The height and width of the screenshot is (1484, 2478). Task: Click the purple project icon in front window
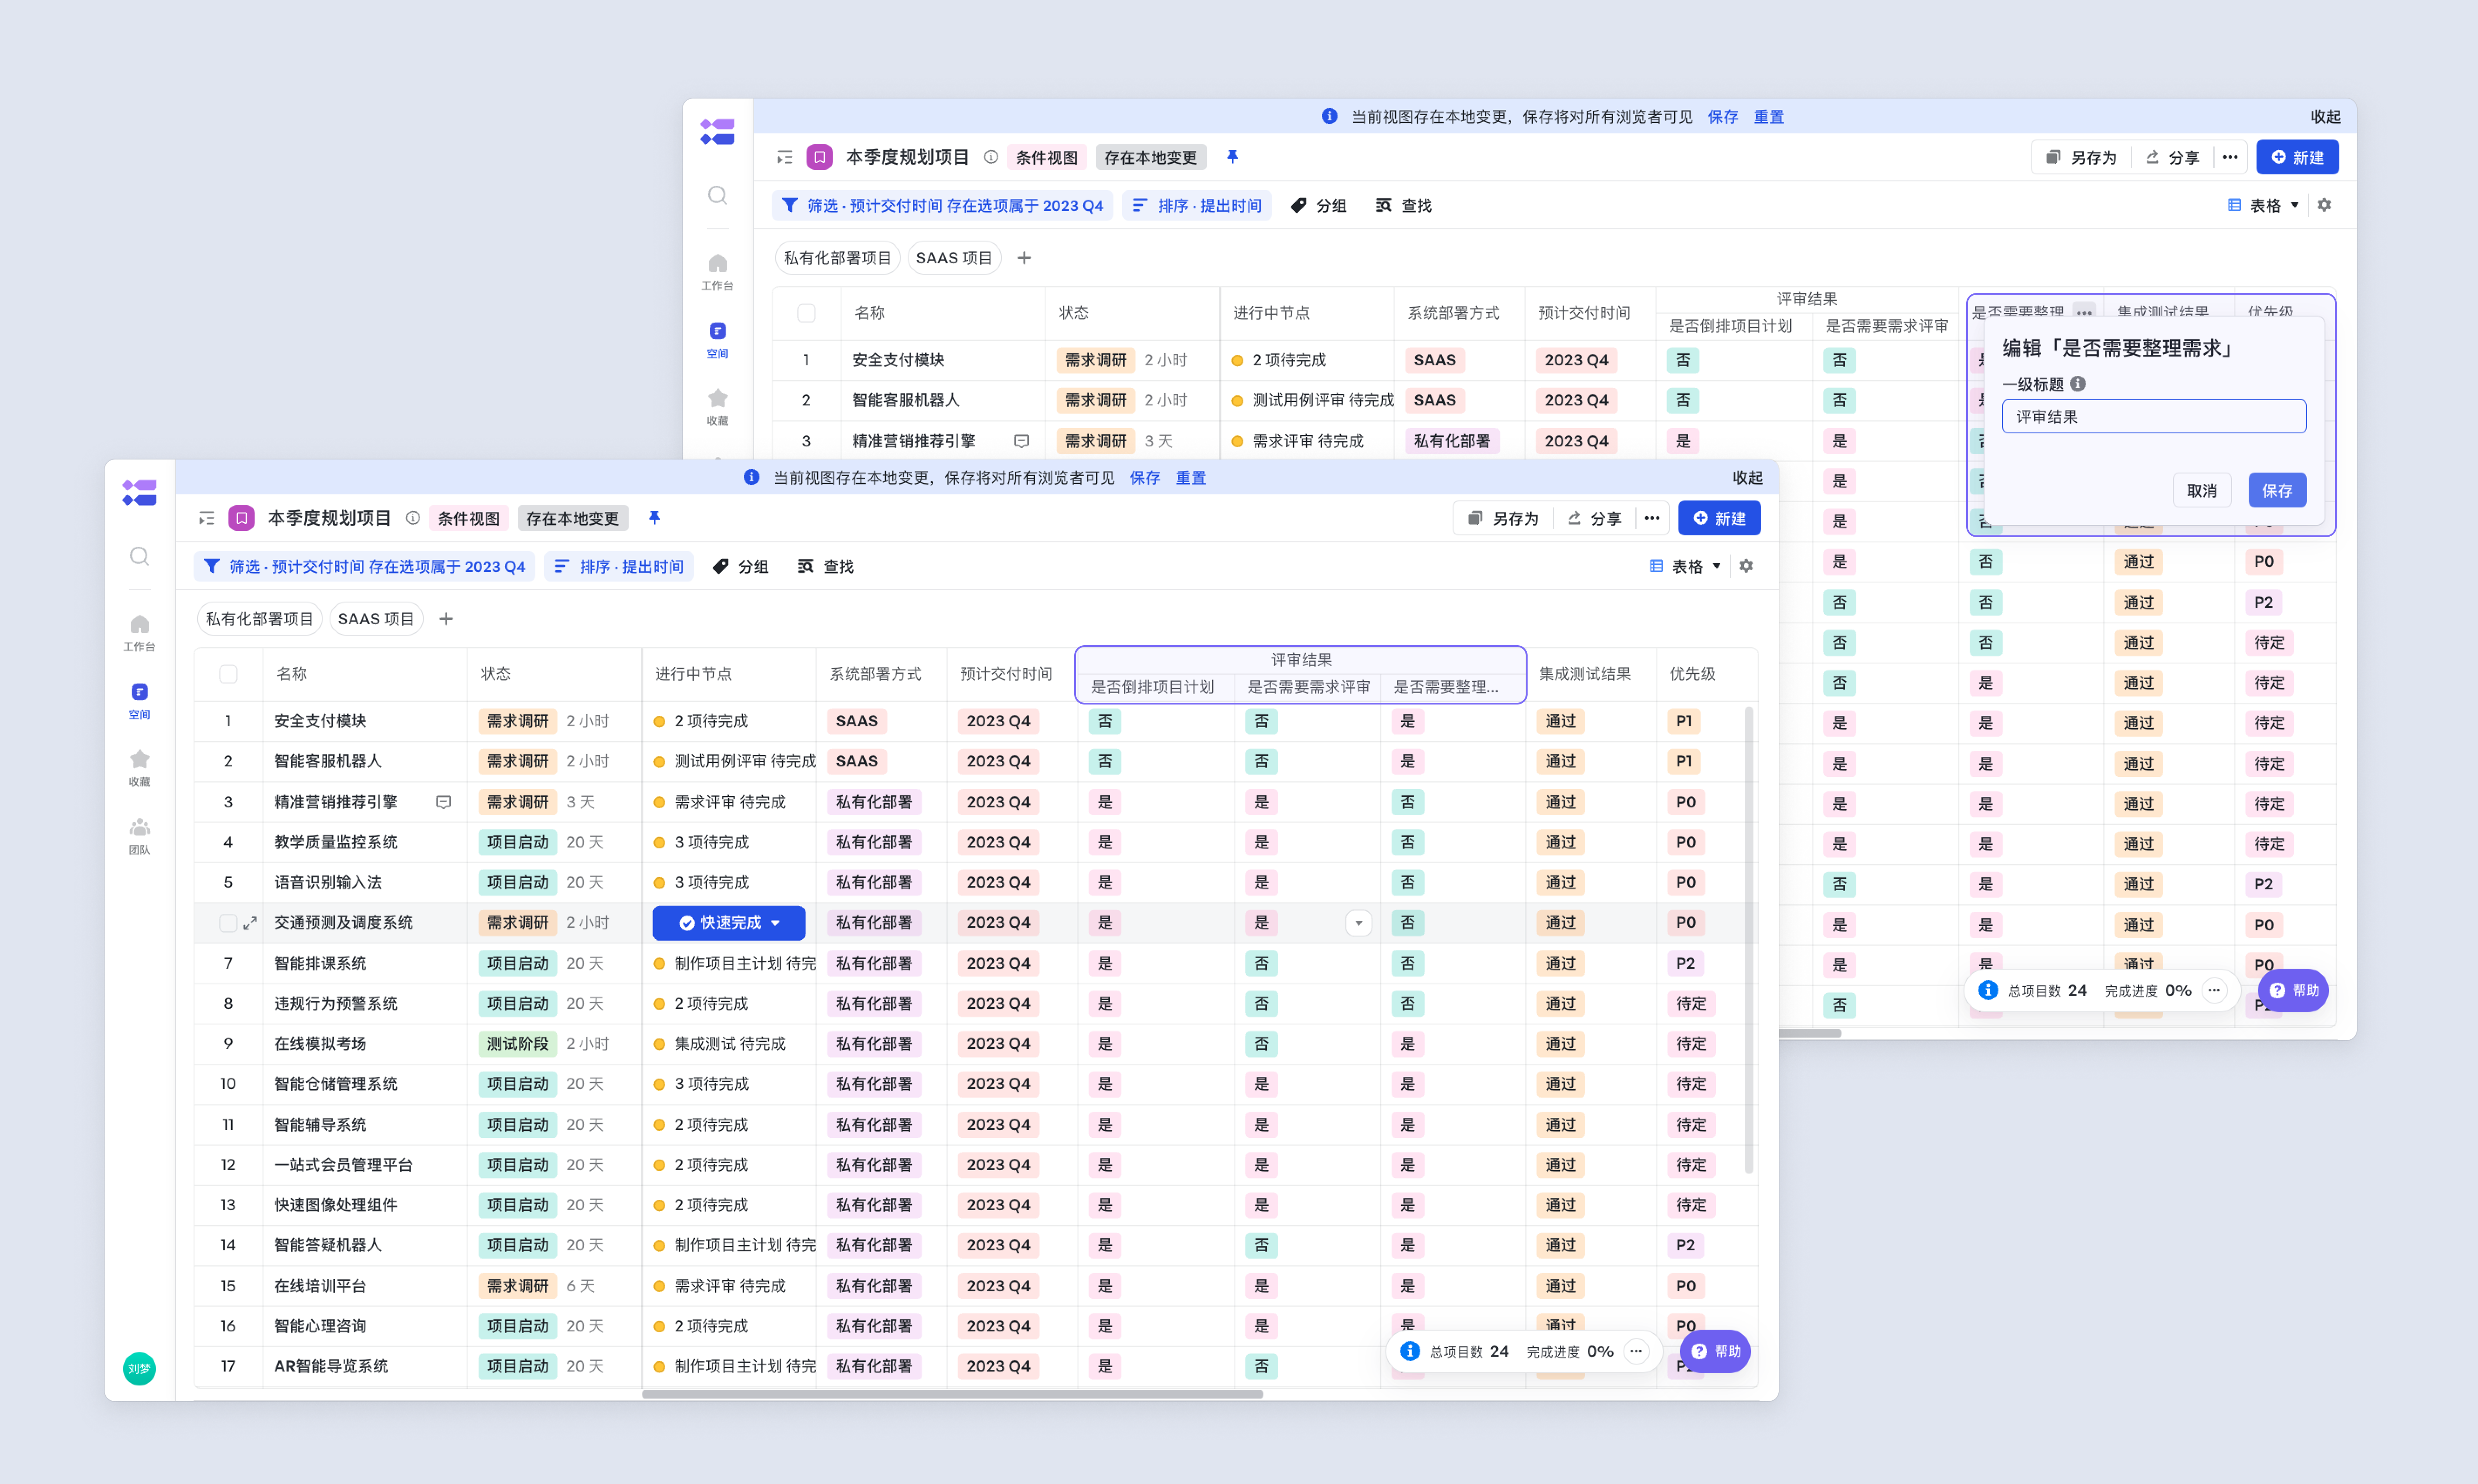pyautogui.click(x=241, y=518)
